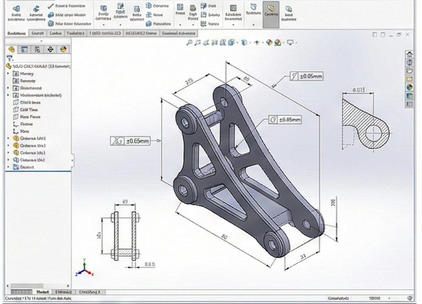Open dropdown arrow beside View Orientation cube icon
This screenshot has height=304, width=422.
coord(237,43)
